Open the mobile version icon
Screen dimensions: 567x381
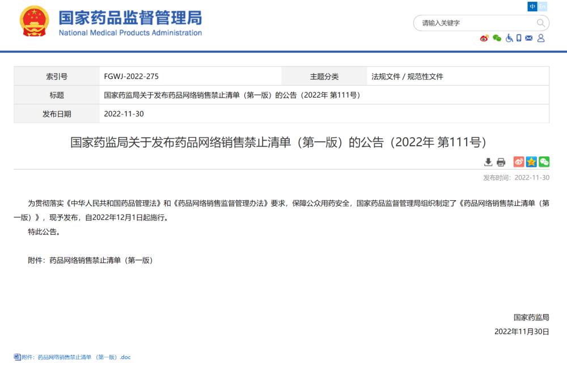(519, 38)
